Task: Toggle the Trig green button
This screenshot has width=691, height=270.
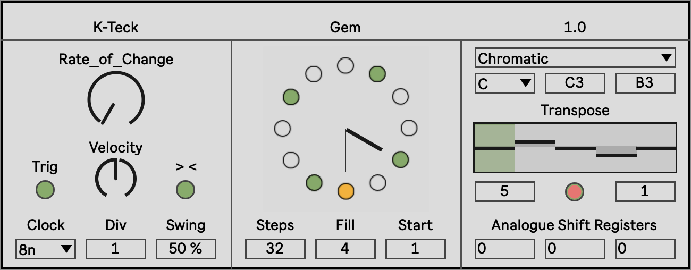Action: 45,190
